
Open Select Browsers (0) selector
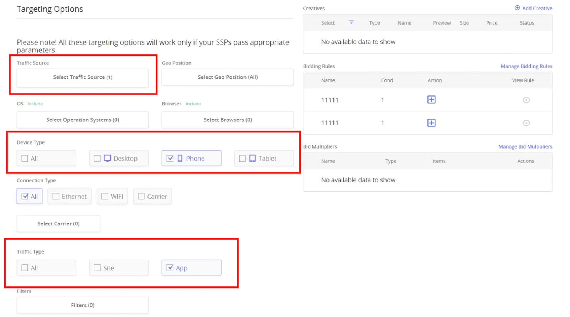coord(228,120)
